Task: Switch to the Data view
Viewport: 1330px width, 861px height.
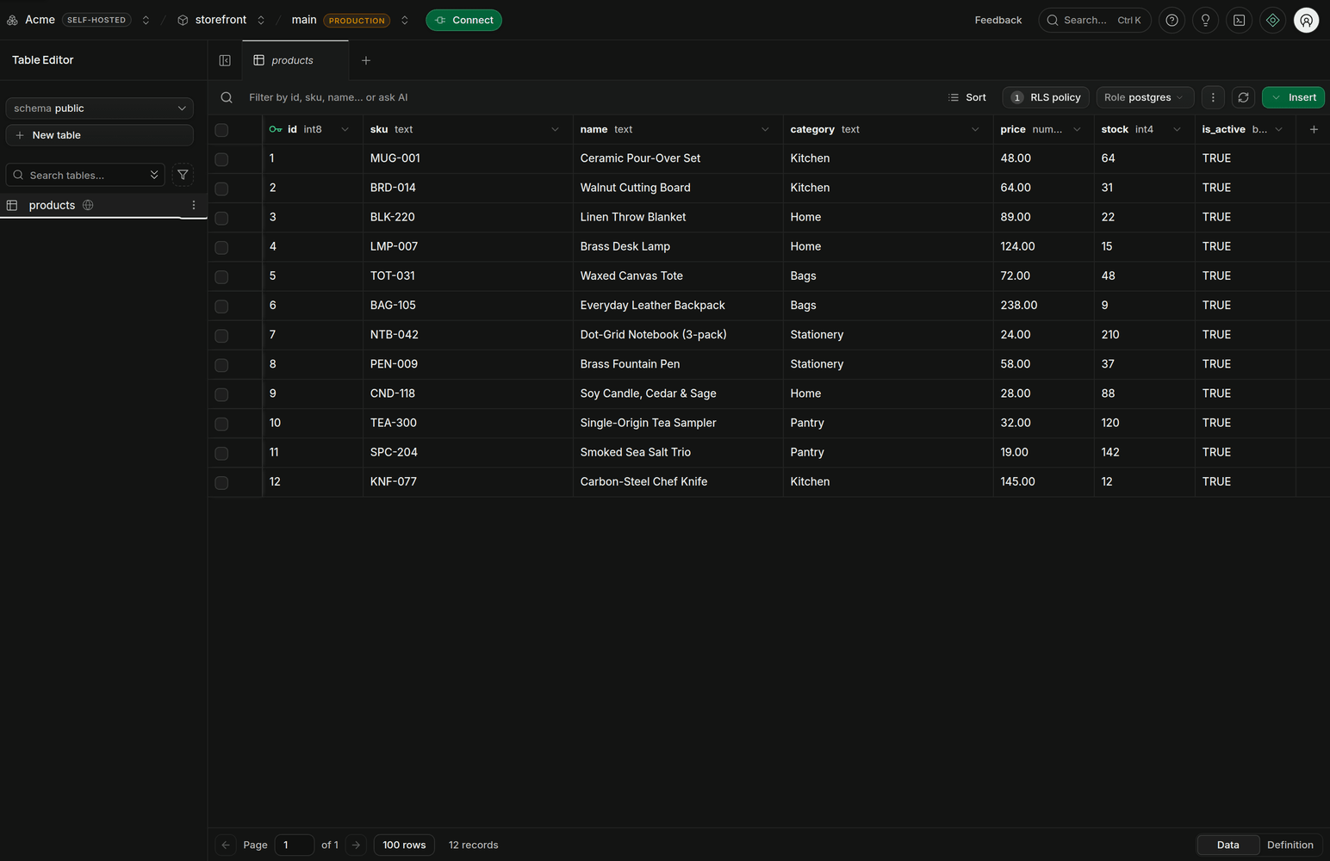Action: coord(1228,845)
